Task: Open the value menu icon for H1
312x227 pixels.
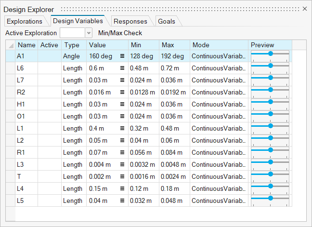Action: pos(122,105)
